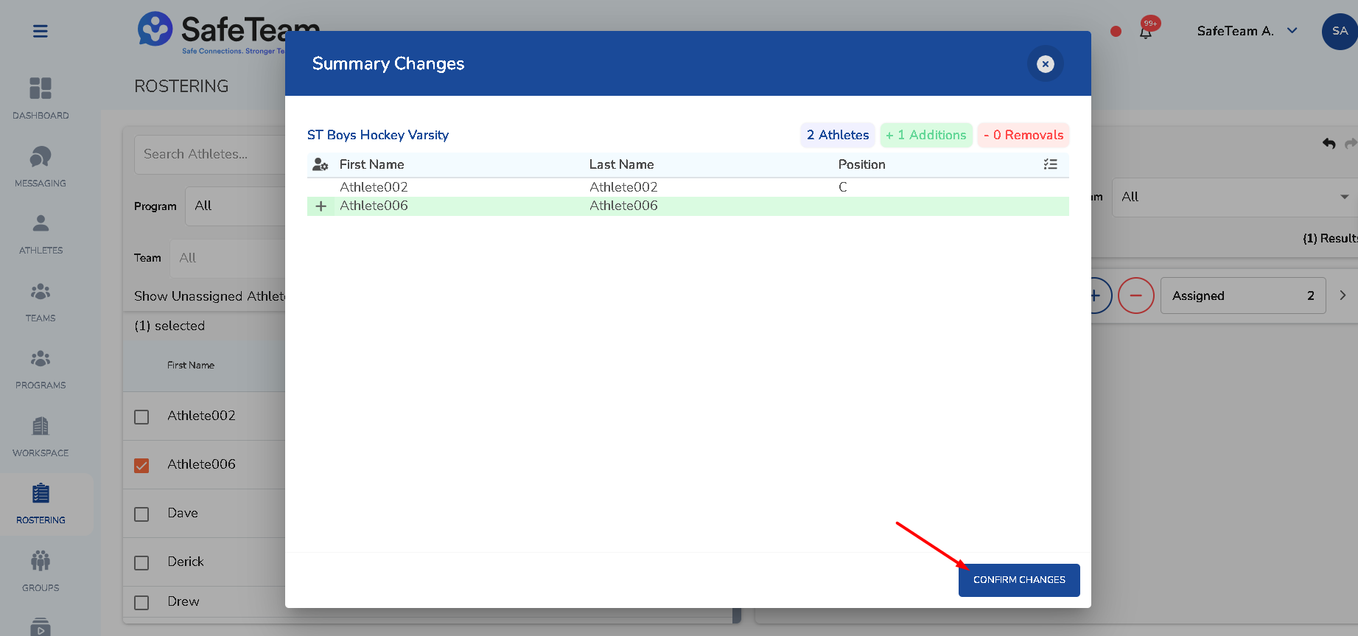This screenshot has height=636, width=1358.
Task: Open the SA user avatar
Action: pos(1340,31)
